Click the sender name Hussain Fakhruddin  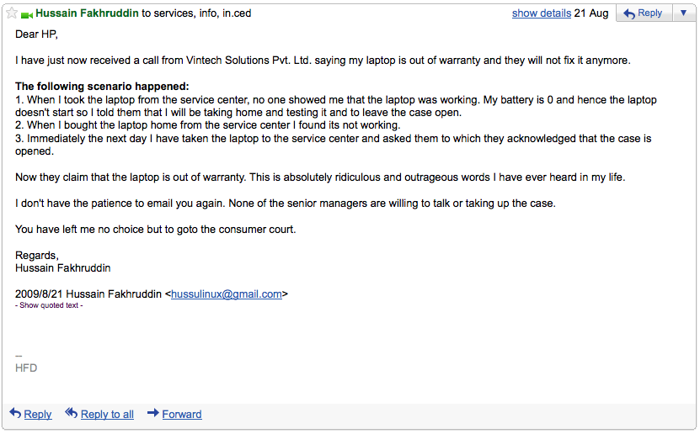tap(87, 13)
